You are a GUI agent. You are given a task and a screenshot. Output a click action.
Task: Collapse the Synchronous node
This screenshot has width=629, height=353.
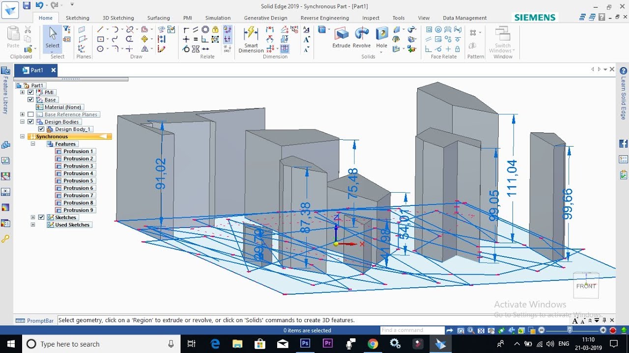pos(22,136)
